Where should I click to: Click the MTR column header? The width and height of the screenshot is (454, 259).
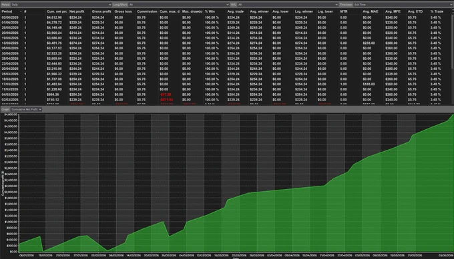pyautogui.click(x=350, y=11)
